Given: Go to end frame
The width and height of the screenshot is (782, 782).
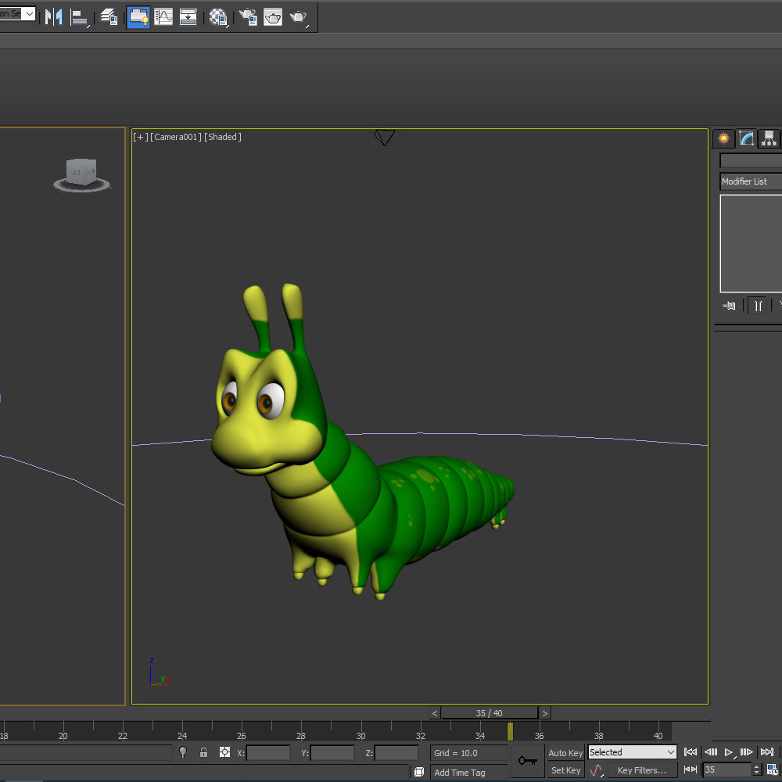Looking at the screenshot, I should tap(767, 752).
